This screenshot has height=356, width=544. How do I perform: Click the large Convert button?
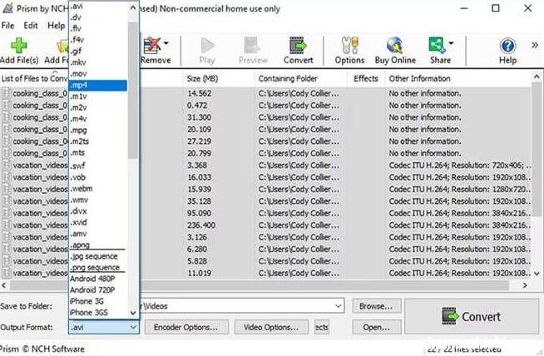(472, 316)
